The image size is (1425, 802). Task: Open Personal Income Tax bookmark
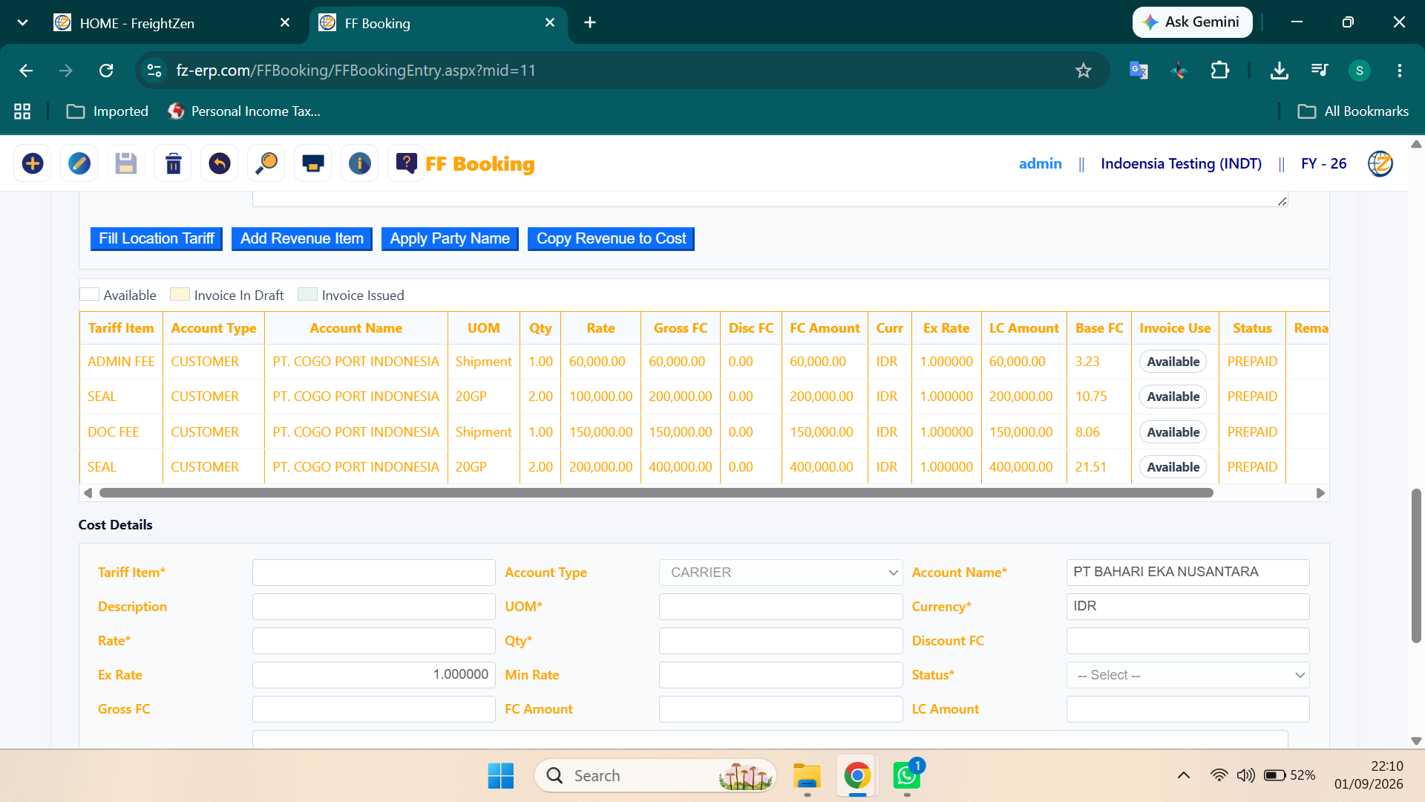point(244,111)
